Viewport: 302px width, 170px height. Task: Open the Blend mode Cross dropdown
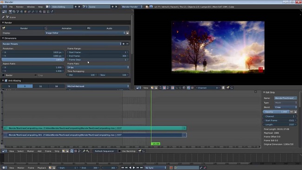(x=285, y=107)
